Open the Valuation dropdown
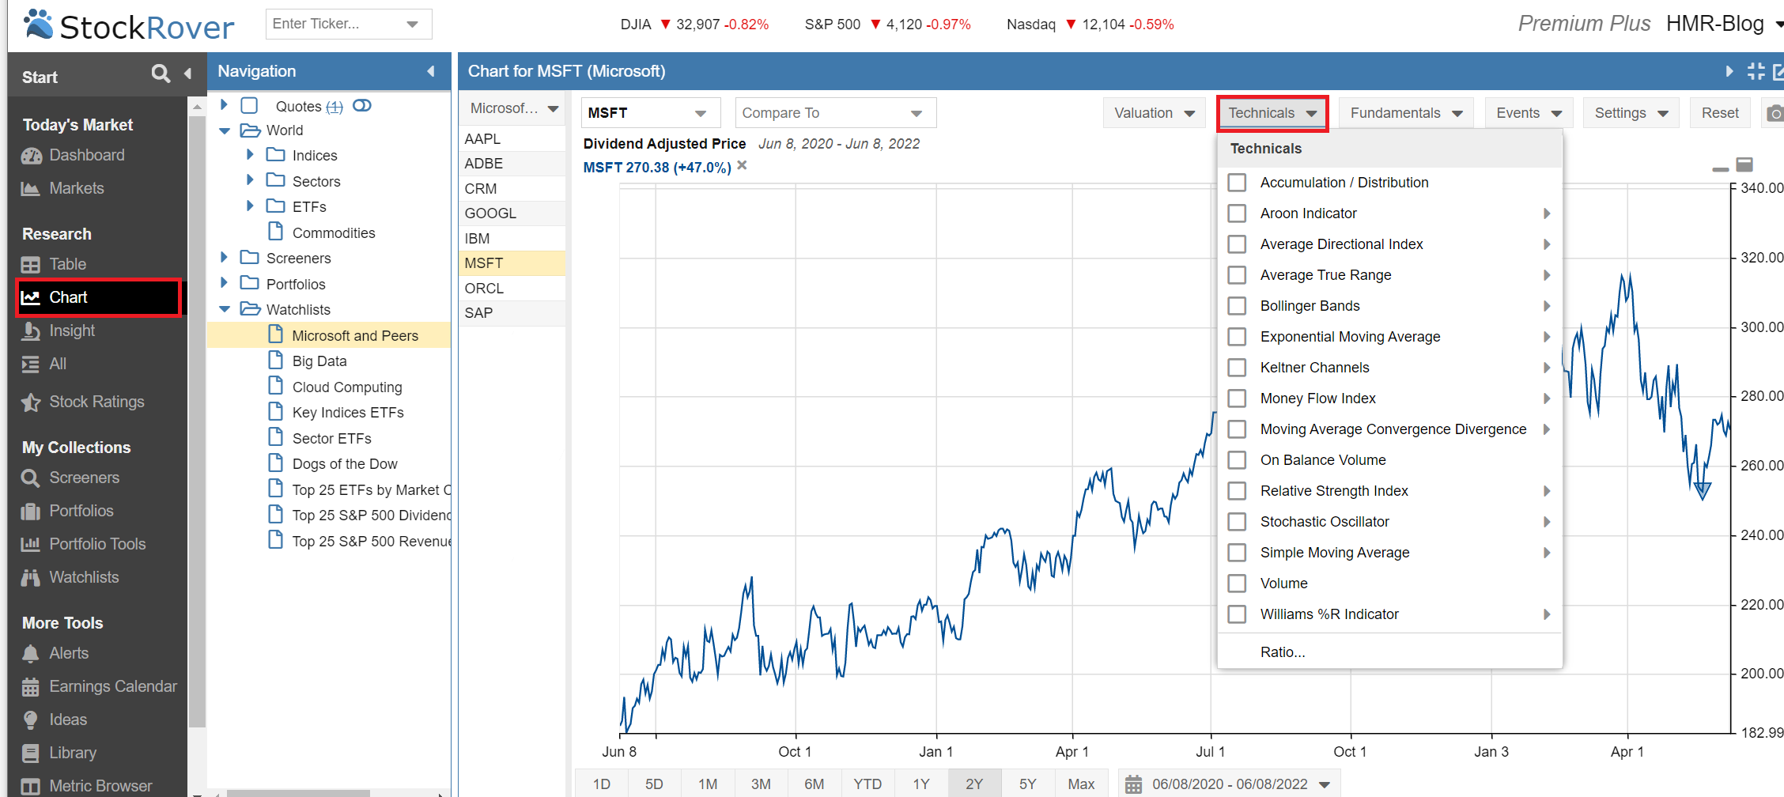 [x=1154, y=113]
